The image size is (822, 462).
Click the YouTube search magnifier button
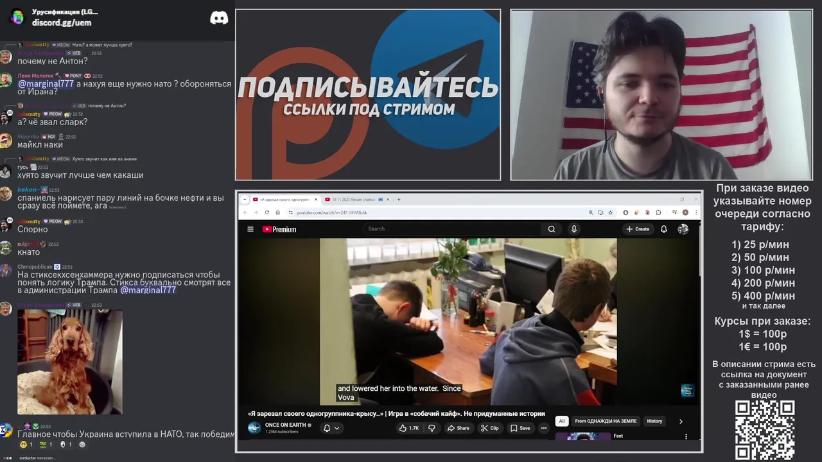point(552,229)
